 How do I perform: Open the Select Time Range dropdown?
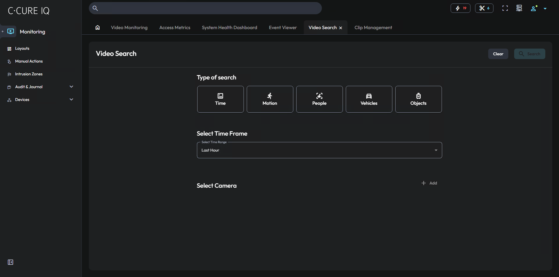[319, 150]
